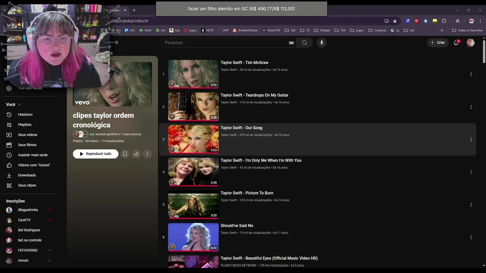Open YouTube notifications bell
The height and width of the screenshot is (273, 486).
click(456, 43)
